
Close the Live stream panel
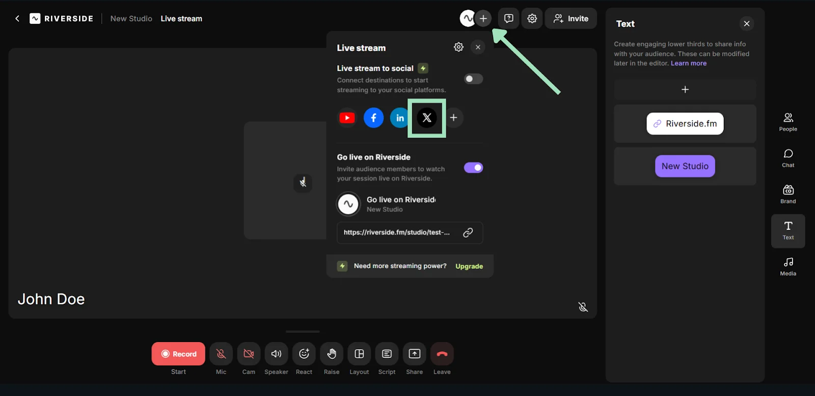click(x=478, y=47)
